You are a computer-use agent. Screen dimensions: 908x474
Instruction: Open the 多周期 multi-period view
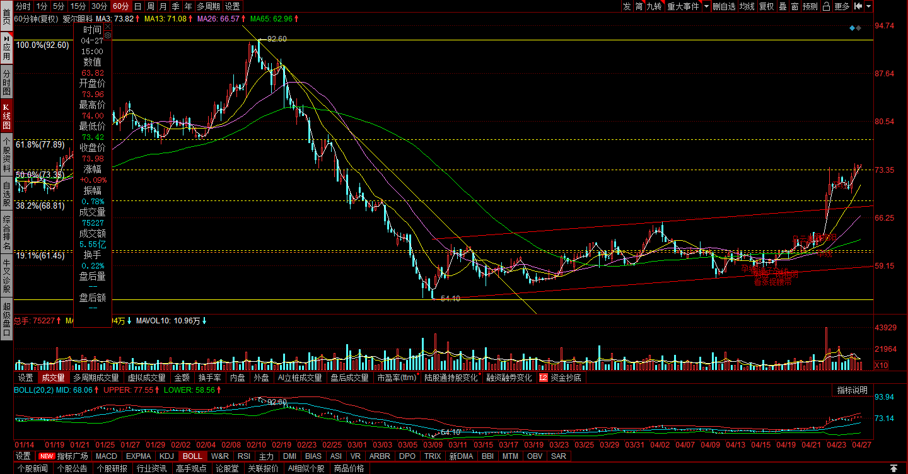click(x=208, y=6)
